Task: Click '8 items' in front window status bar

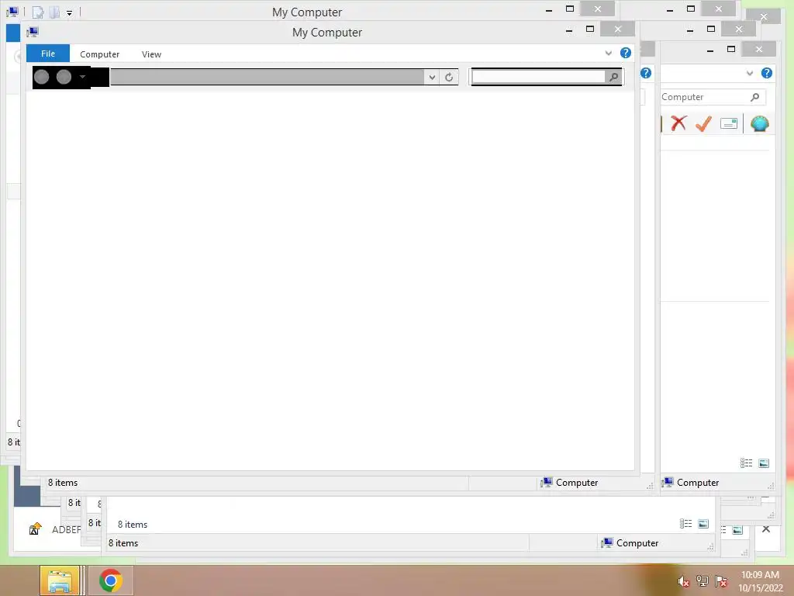Action: coord(63,483)
